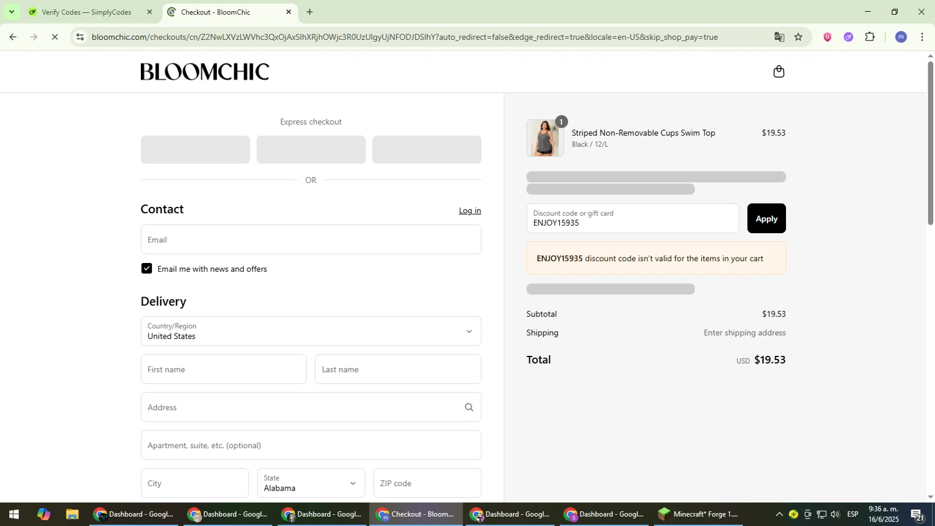935x526 pixels.
Task: Open the Chrome three-dot menu
Action: point(922,37)
